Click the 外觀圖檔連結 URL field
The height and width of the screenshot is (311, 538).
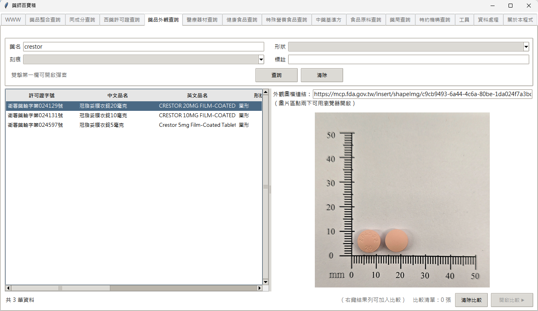click(x=423, y=94)
